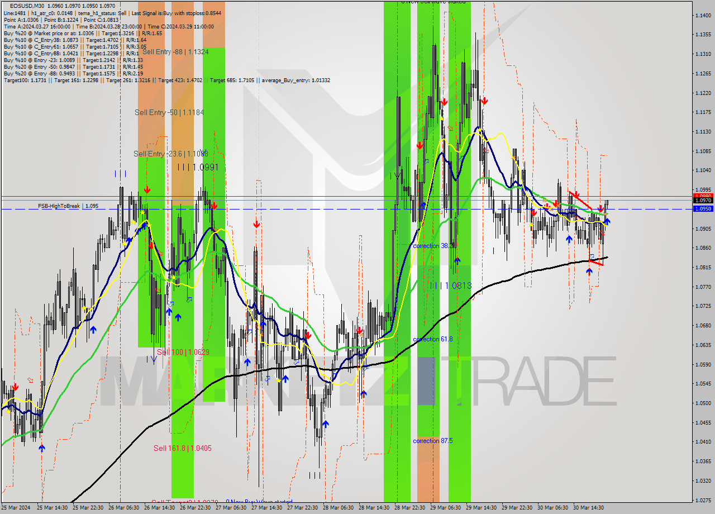Click the '27 Mar 14:30' time label
The image size is (715, 514).
(x=267, y=508)
